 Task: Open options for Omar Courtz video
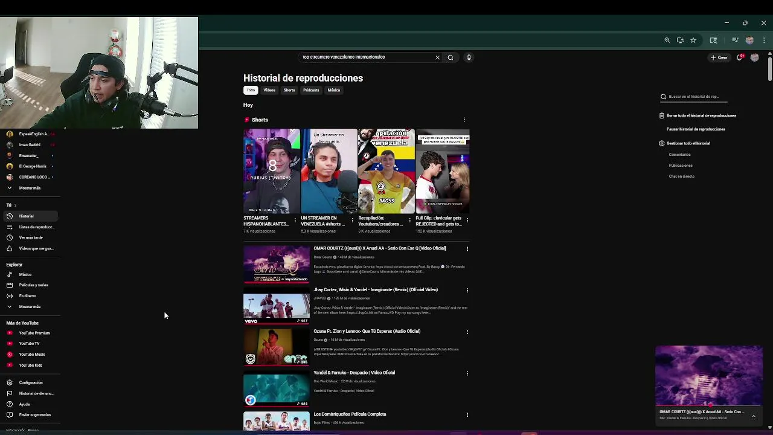(x=467, y=249)
